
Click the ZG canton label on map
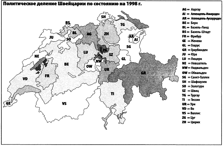click(105, 50)
